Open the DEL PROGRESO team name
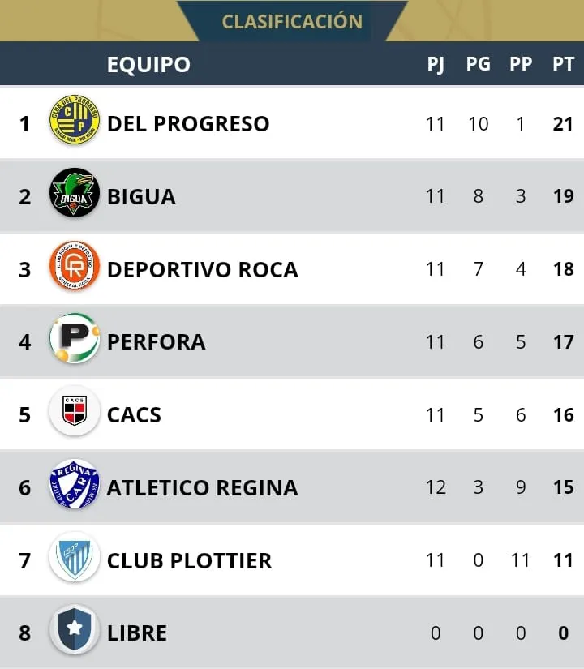This screenshot has height=669, width=584. click(x=188, y=123)
